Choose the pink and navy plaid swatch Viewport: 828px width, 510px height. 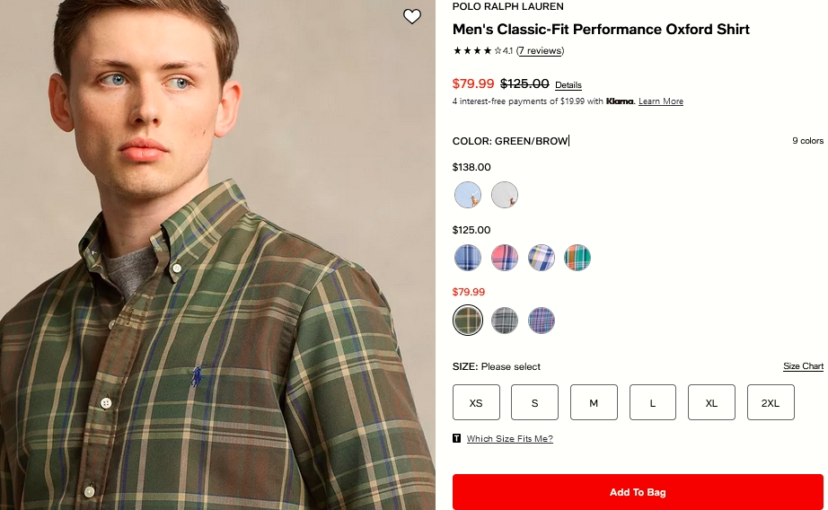point(505,258)
